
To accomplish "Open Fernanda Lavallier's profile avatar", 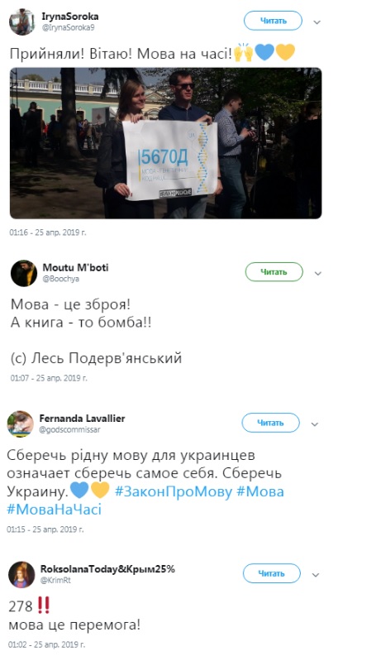I will (x=21, y=424).
